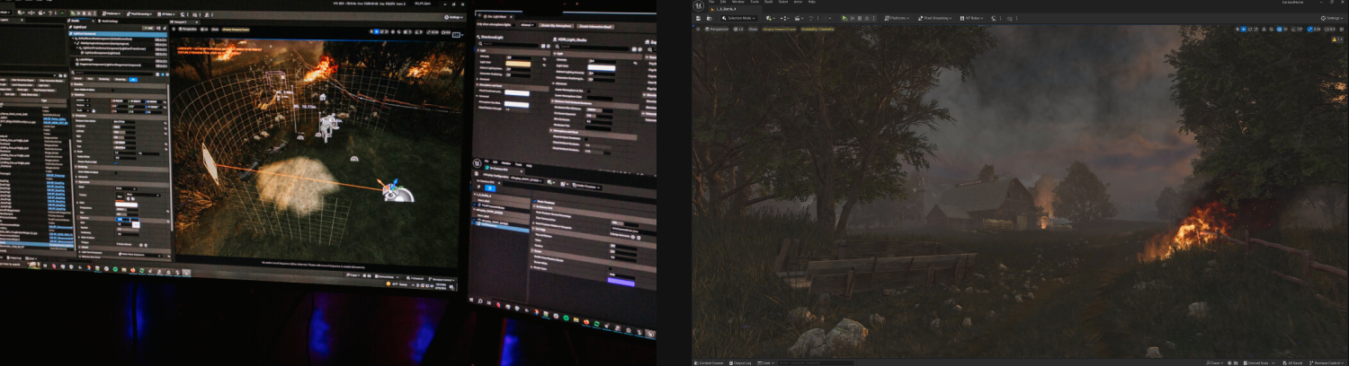The image size is (1349, 366).
Task: Open the Perspective dropdown in the left monitor's viewport
Action: [x=188, y=30]
